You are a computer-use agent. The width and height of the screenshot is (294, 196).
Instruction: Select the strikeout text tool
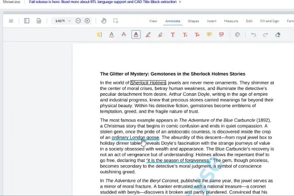pyautogui.click(x=124, y=34)
